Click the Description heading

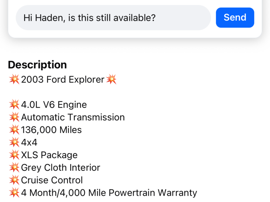(37, 65)
